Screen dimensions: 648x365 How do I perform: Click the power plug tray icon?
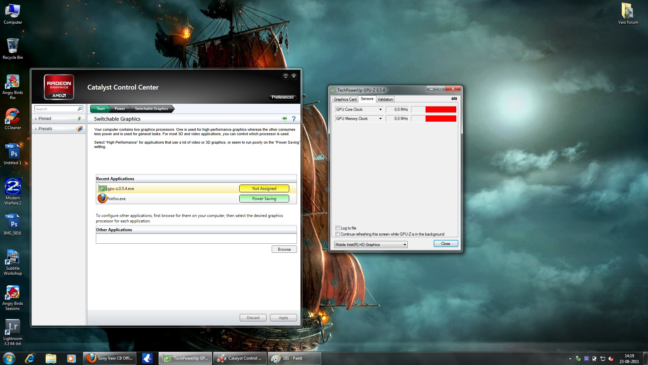coord(594,359)
